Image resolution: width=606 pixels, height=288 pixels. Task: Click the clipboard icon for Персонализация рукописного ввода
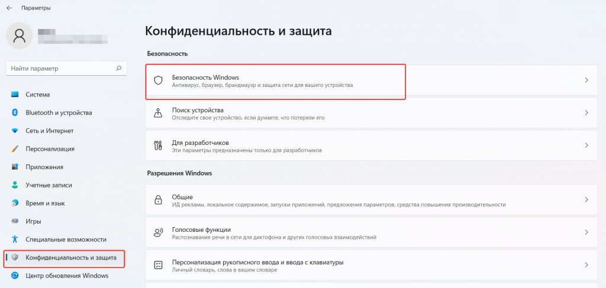pos(157,265)
